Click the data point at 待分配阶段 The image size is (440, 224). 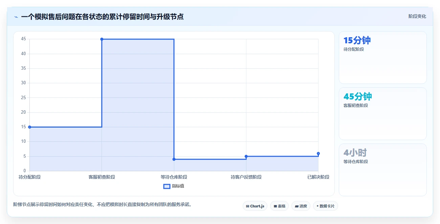[30, 127]
